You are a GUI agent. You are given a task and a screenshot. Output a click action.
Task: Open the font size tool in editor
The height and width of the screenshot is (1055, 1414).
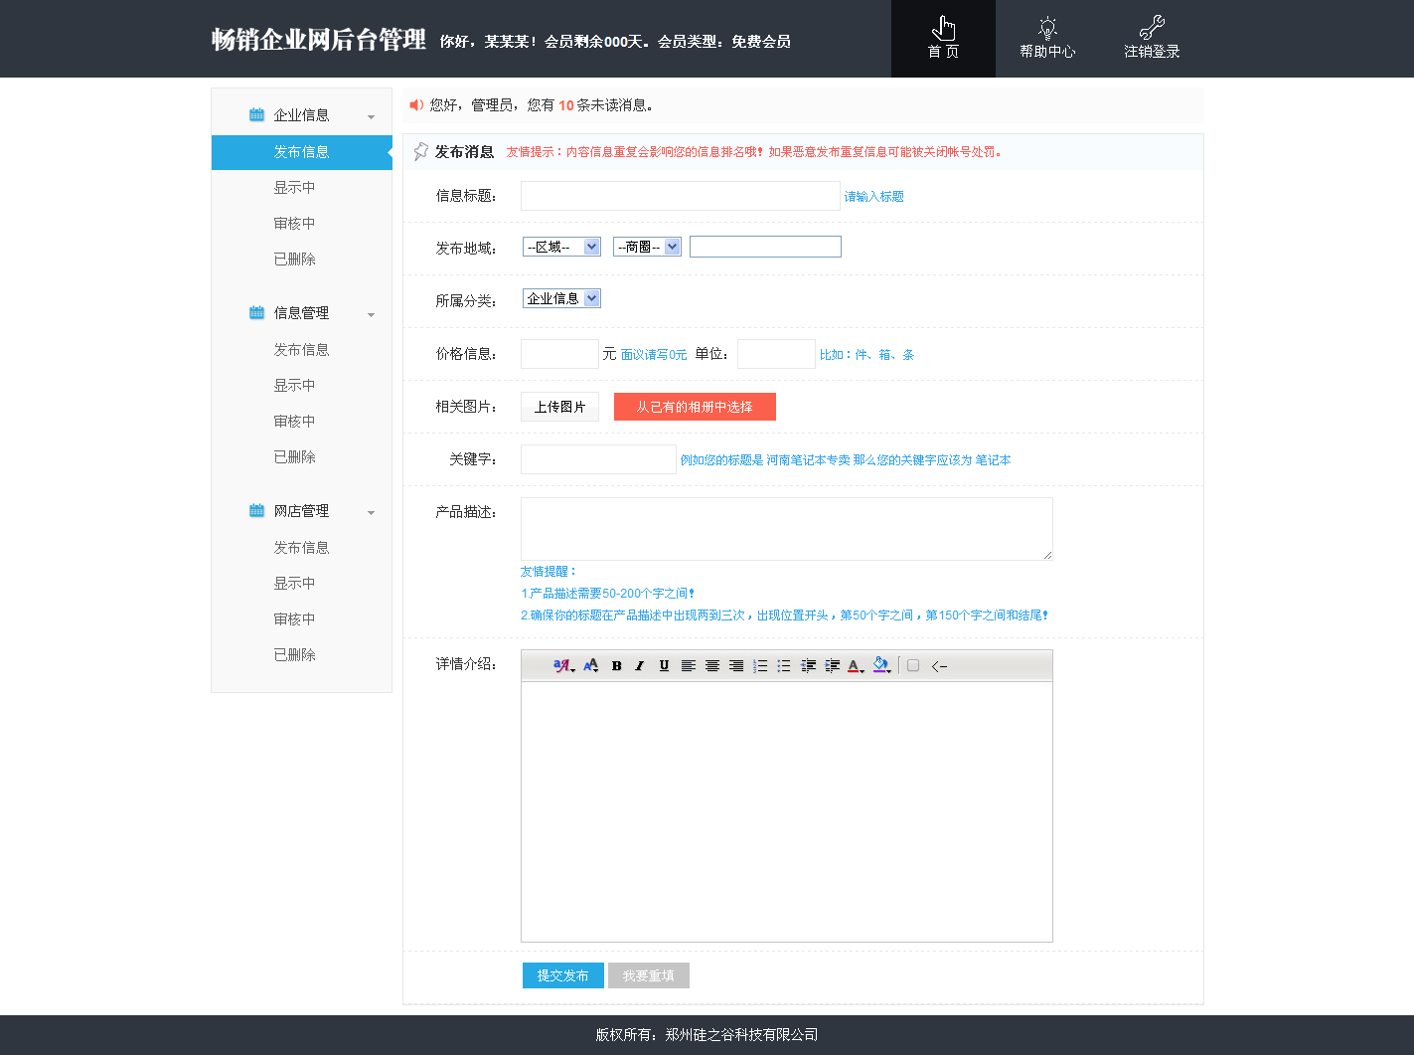(591, 666)
